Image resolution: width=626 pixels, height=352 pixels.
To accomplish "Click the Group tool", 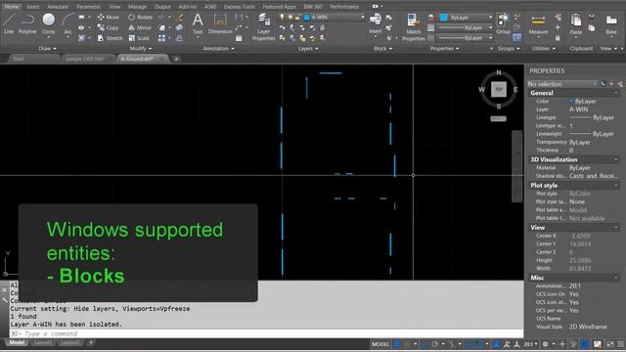I will (503, 23).
